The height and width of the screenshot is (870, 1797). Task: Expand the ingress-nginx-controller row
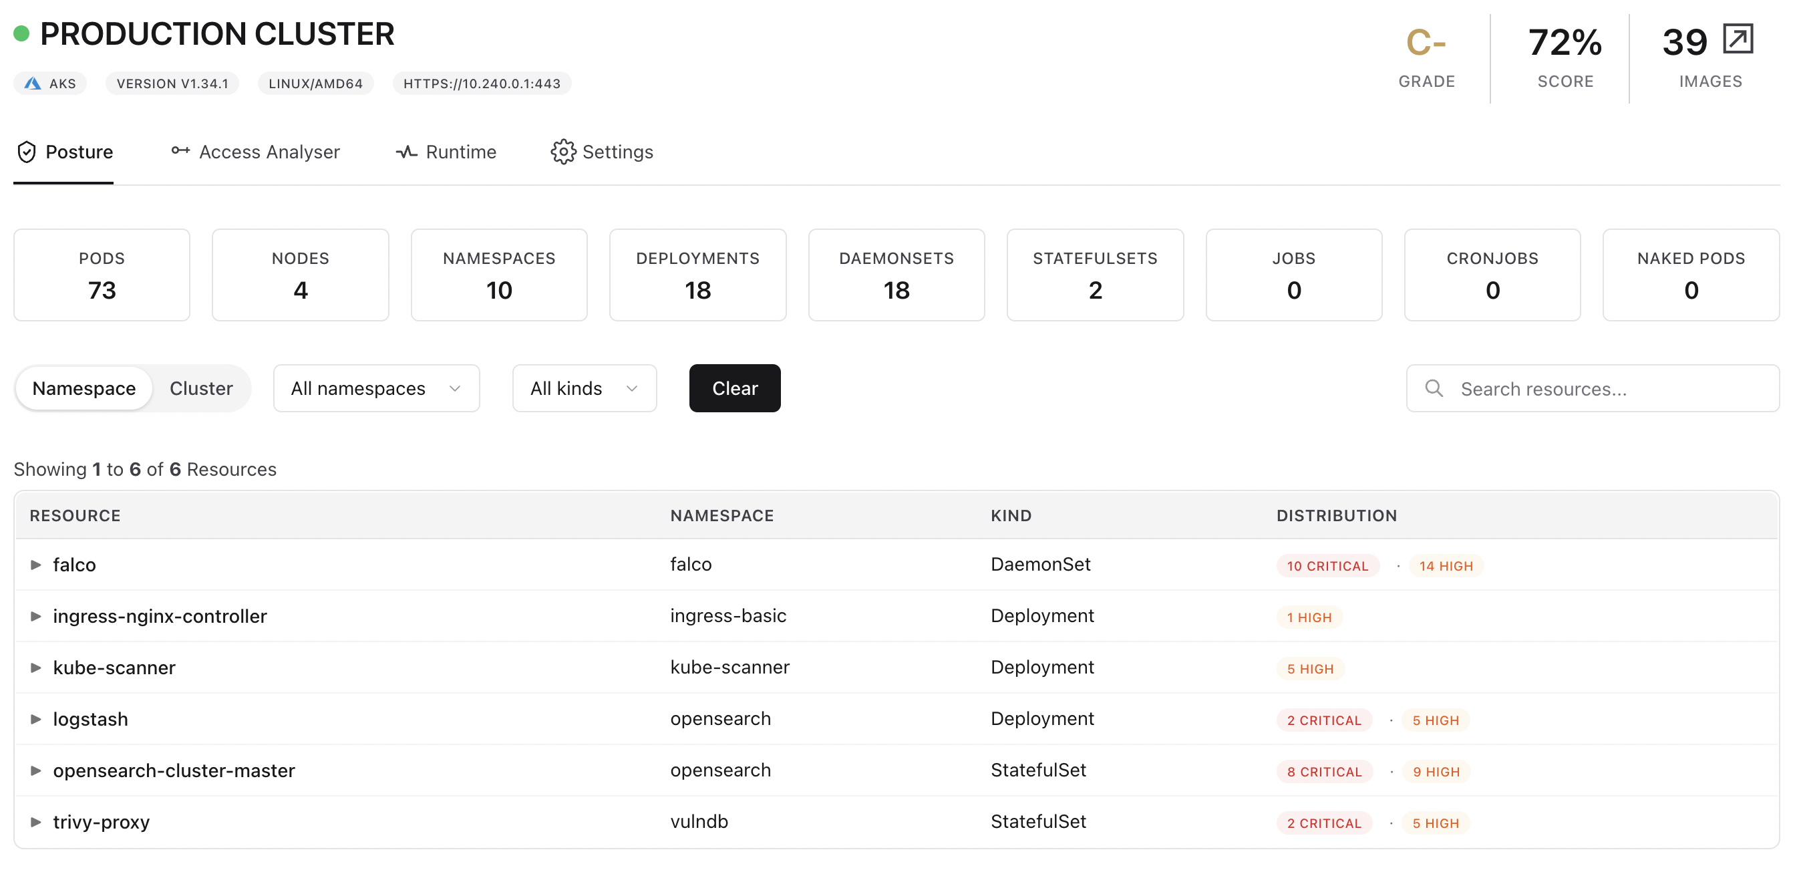(x=35, y=616)
